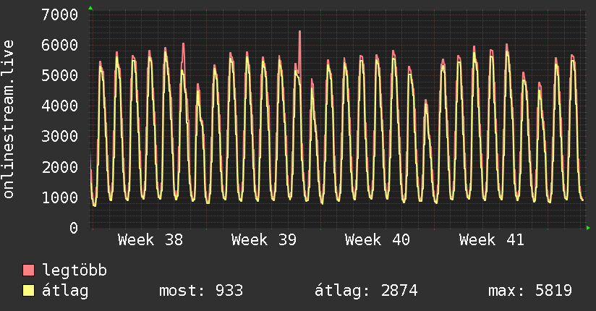This screenshot has width=596, height=311.
Task: Click the green arrowhead atop the y-axis
Action: pyautogui.click(x=90, y=8)
